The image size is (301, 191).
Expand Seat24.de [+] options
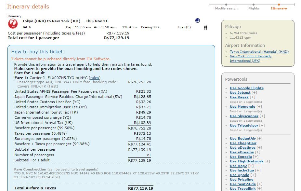click(x=259, y=184)
